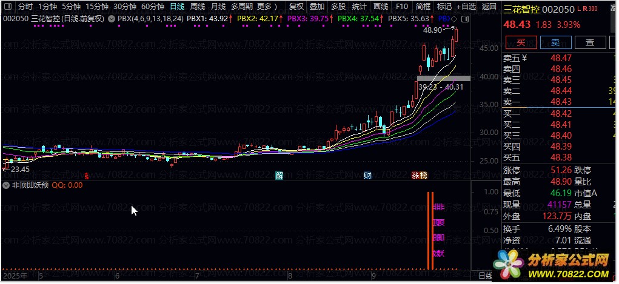This screenshot has height=284, width=619.
Task: Switch to 月线 monthly chart
Action: 218,6
